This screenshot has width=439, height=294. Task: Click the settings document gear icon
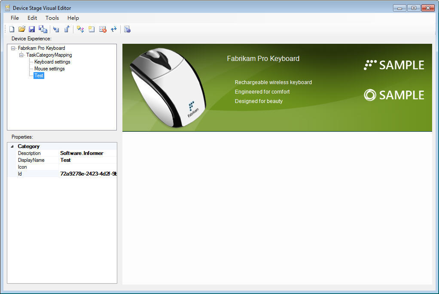coord(128,29)
